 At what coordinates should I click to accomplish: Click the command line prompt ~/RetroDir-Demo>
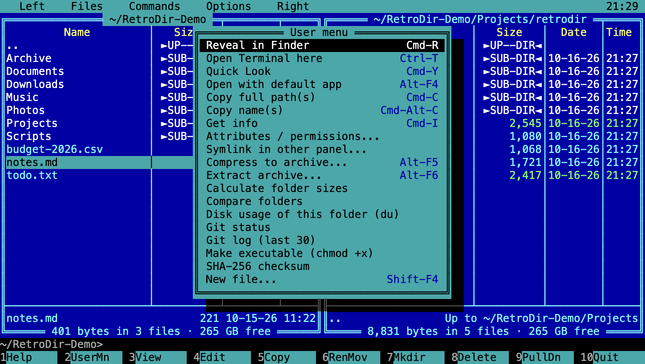click(51, 344)
